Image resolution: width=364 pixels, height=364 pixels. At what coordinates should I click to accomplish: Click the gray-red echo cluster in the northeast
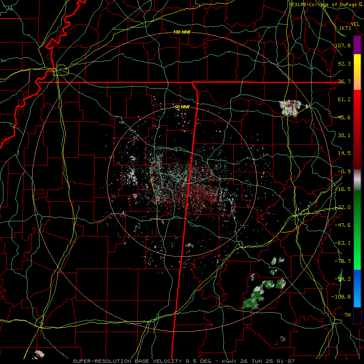click(x=290, y=108)
